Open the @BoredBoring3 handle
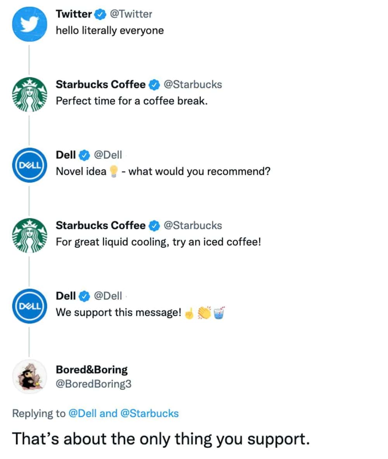This screenshot has width=388, height=459. pyautogui.click(x=94, y=384)
